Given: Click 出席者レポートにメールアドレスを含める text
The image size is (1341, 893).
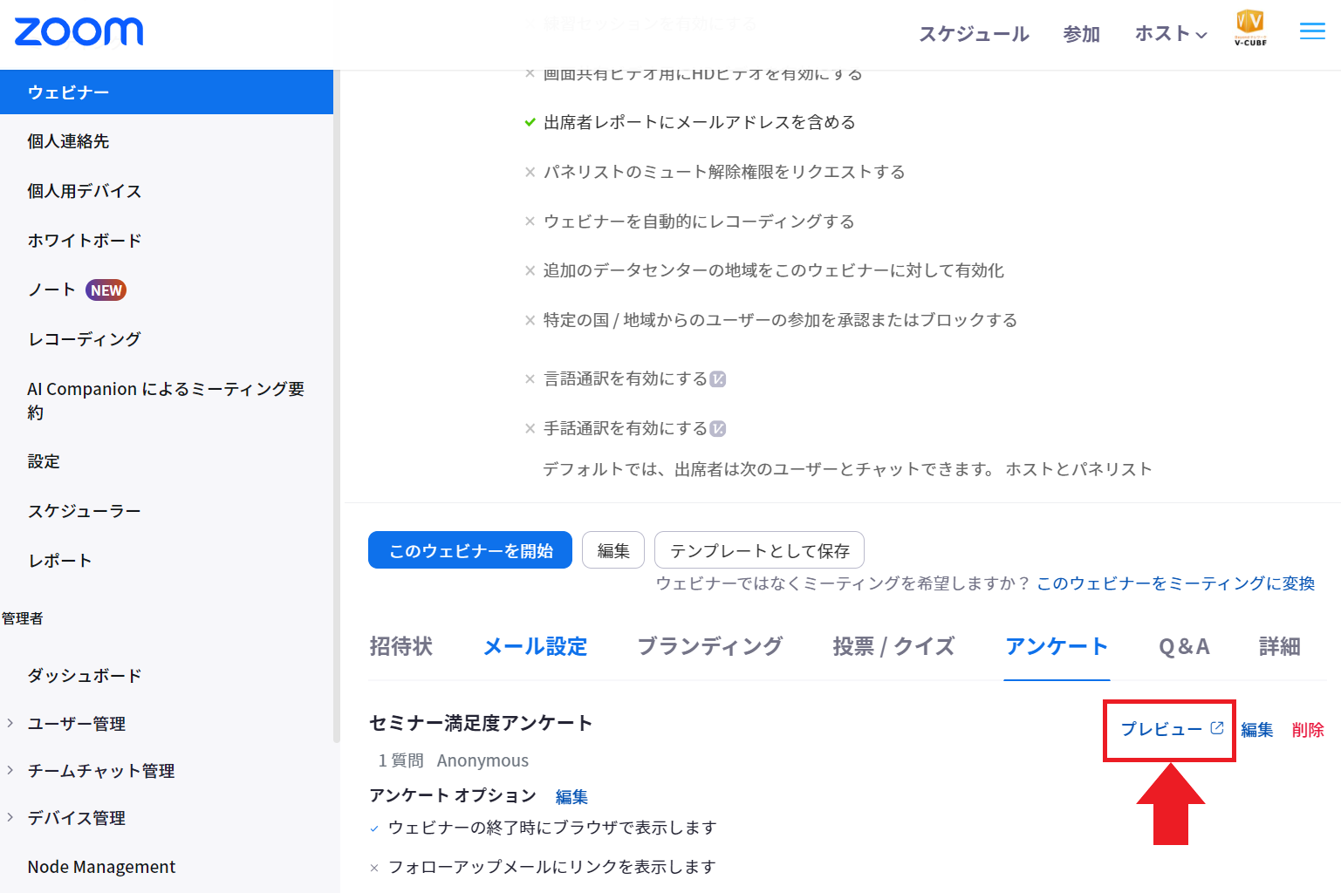Looking at the screenshot, I should 700,123.
